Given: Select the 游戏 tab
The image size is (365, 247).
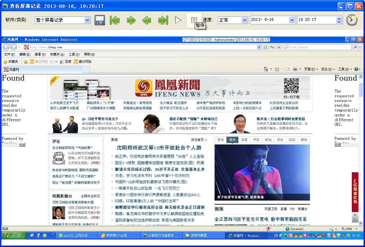Looking at the screenshot, I should tap(304, 140).
